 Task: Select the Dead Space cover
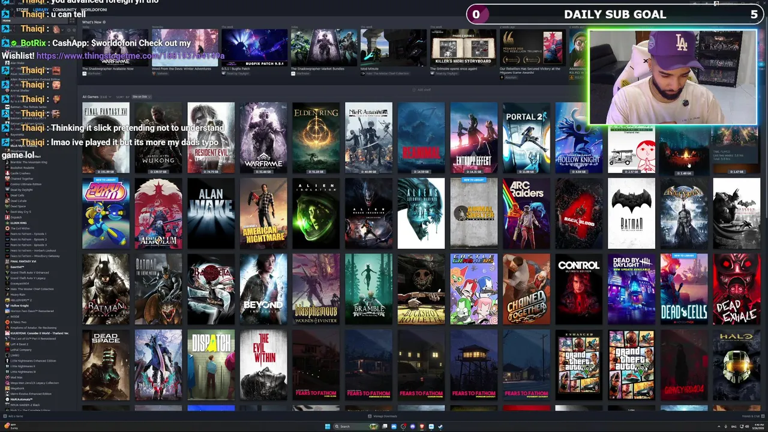point(106,365)
